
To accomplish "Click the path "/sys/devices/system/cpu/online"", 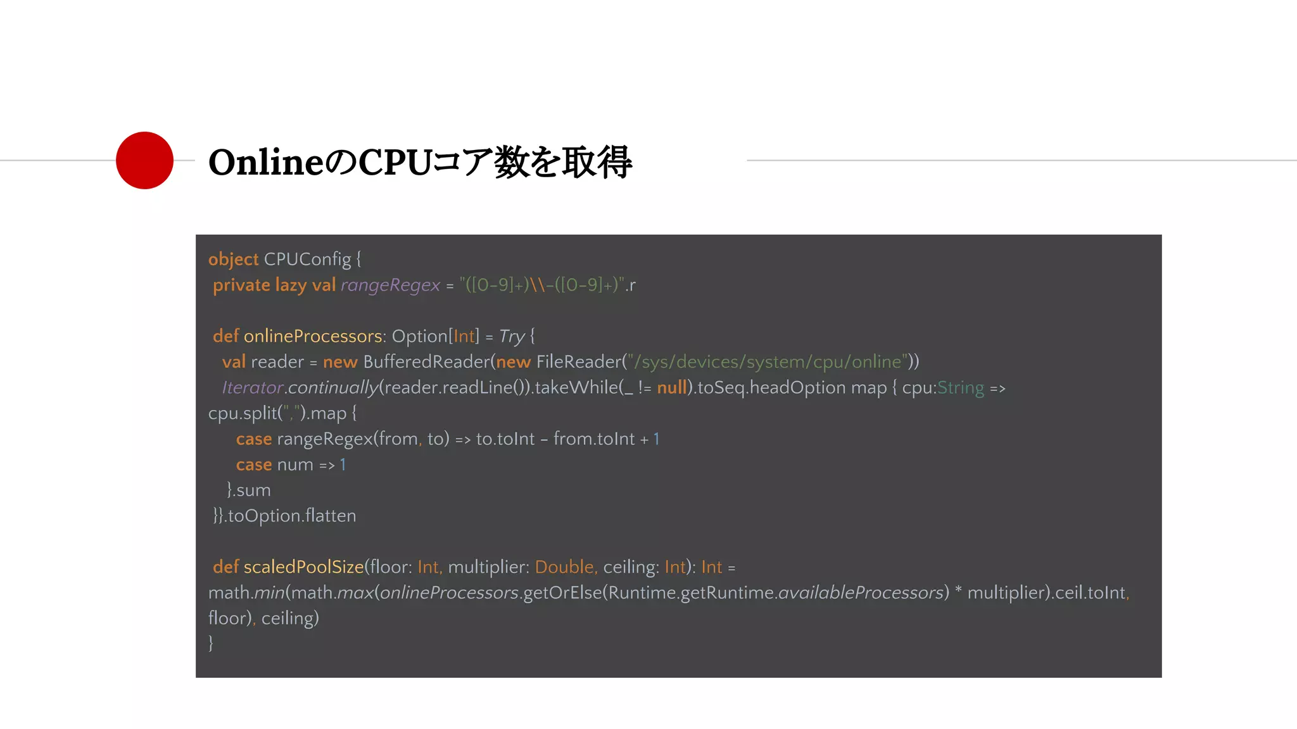I will pyautogui.click(x=768, y=362).
